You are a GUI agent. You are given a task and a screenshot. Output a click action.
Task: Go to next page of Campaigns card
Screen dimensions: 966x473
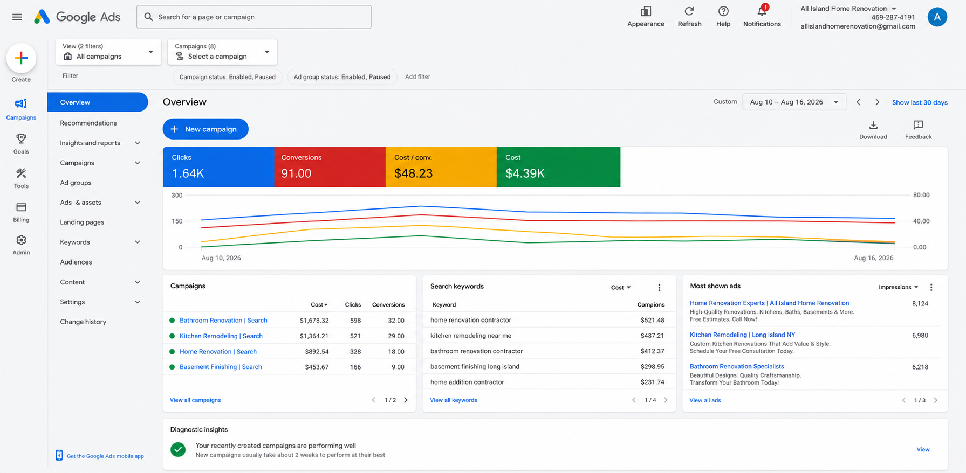point(406,400)
